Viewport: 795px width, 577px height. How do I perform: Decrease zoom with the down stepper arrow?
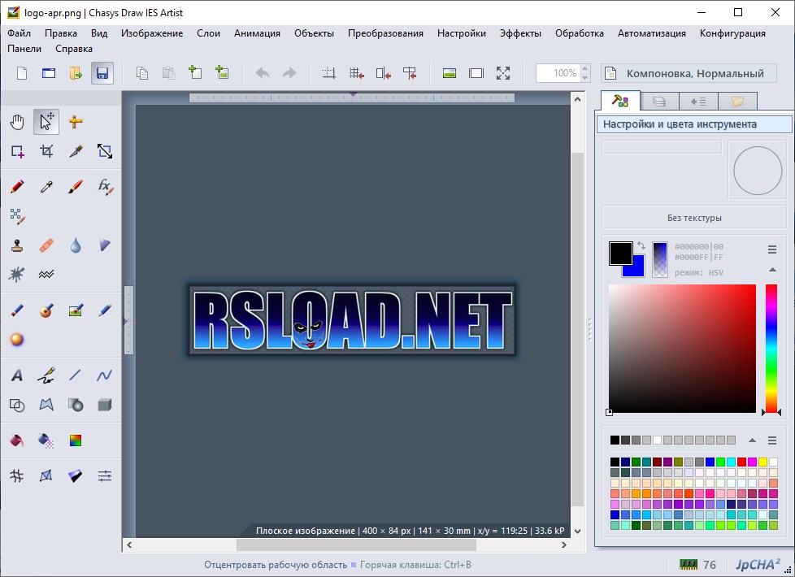coord(584,77)
